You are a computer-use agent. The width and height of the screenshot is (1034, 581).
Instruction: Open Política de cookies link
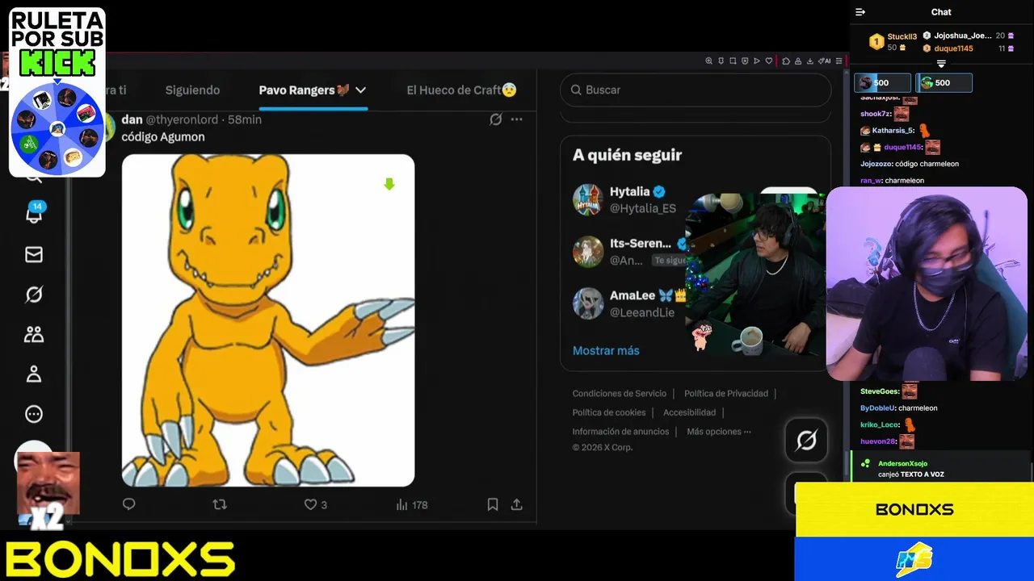click(x=609, y=412)
